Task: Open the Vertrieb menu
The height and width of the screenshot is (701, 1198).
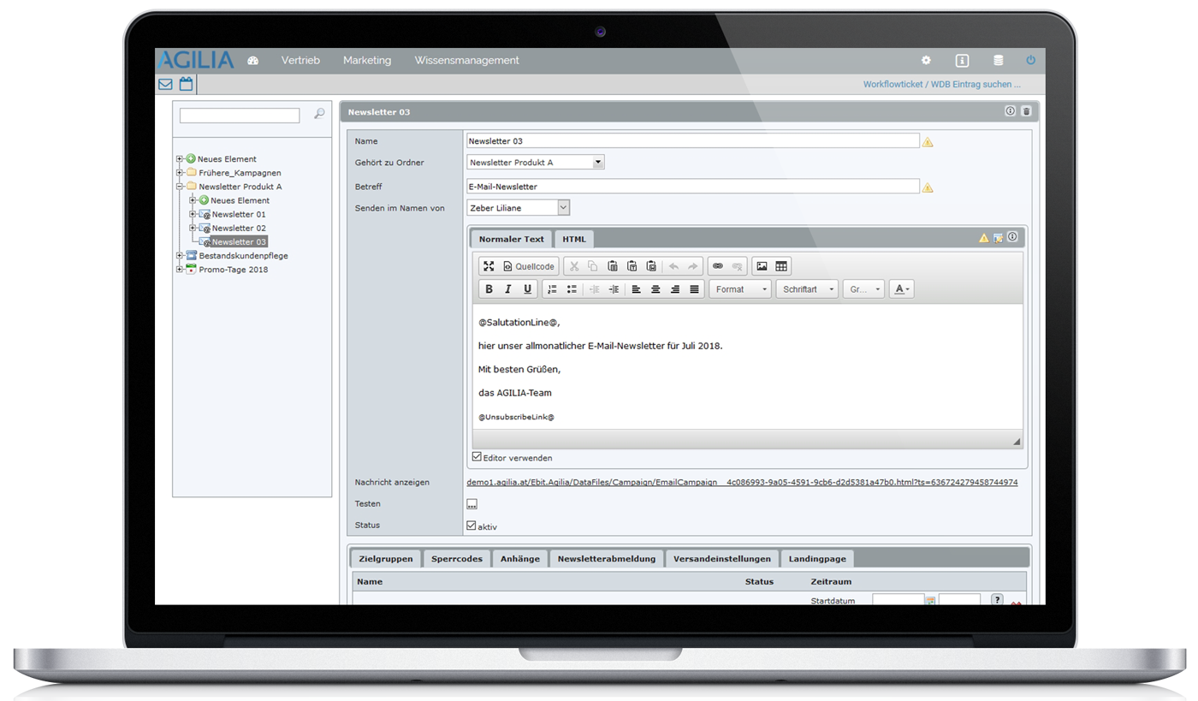Action: click(300, 61)
